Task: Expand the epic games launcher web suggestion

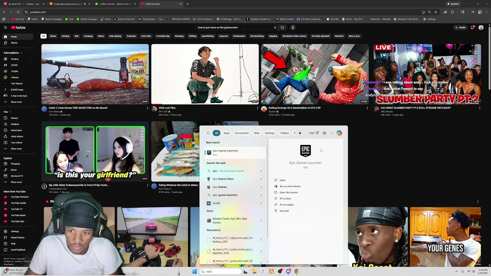Action: coord(261,195)
